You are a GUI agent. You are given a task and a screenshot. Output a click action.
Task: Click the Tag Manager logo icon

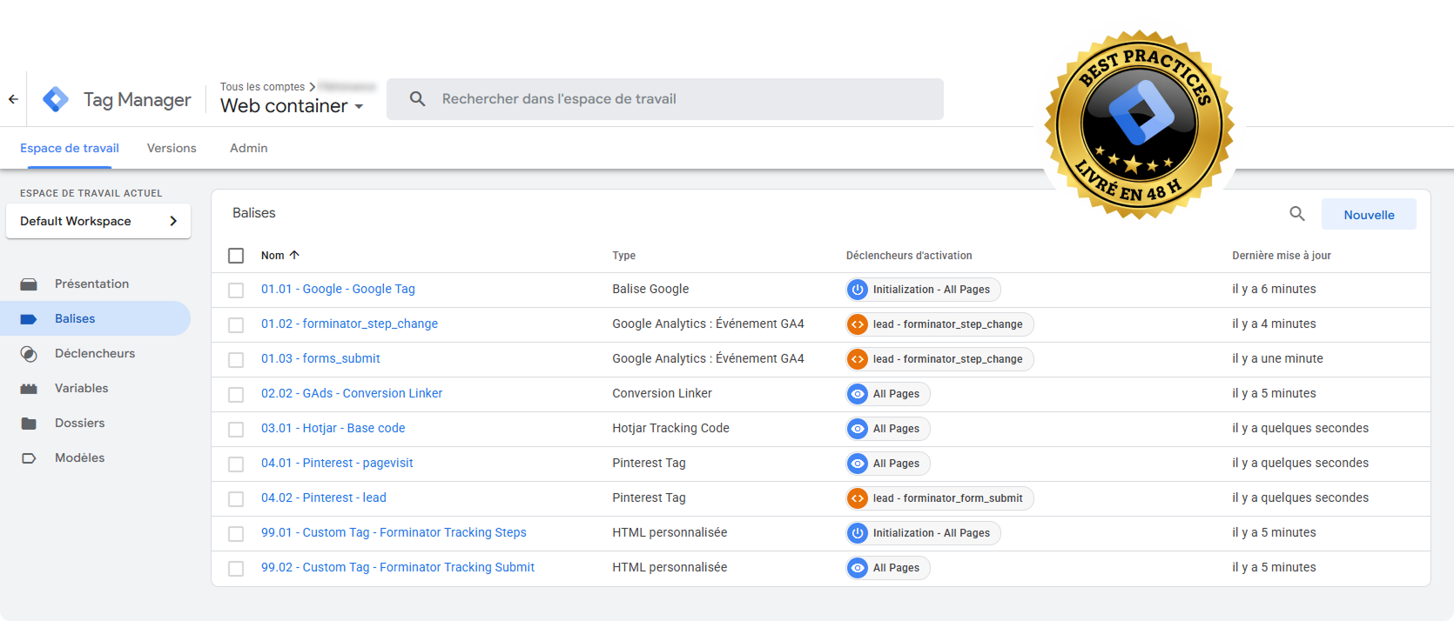(x=56, y=99)
